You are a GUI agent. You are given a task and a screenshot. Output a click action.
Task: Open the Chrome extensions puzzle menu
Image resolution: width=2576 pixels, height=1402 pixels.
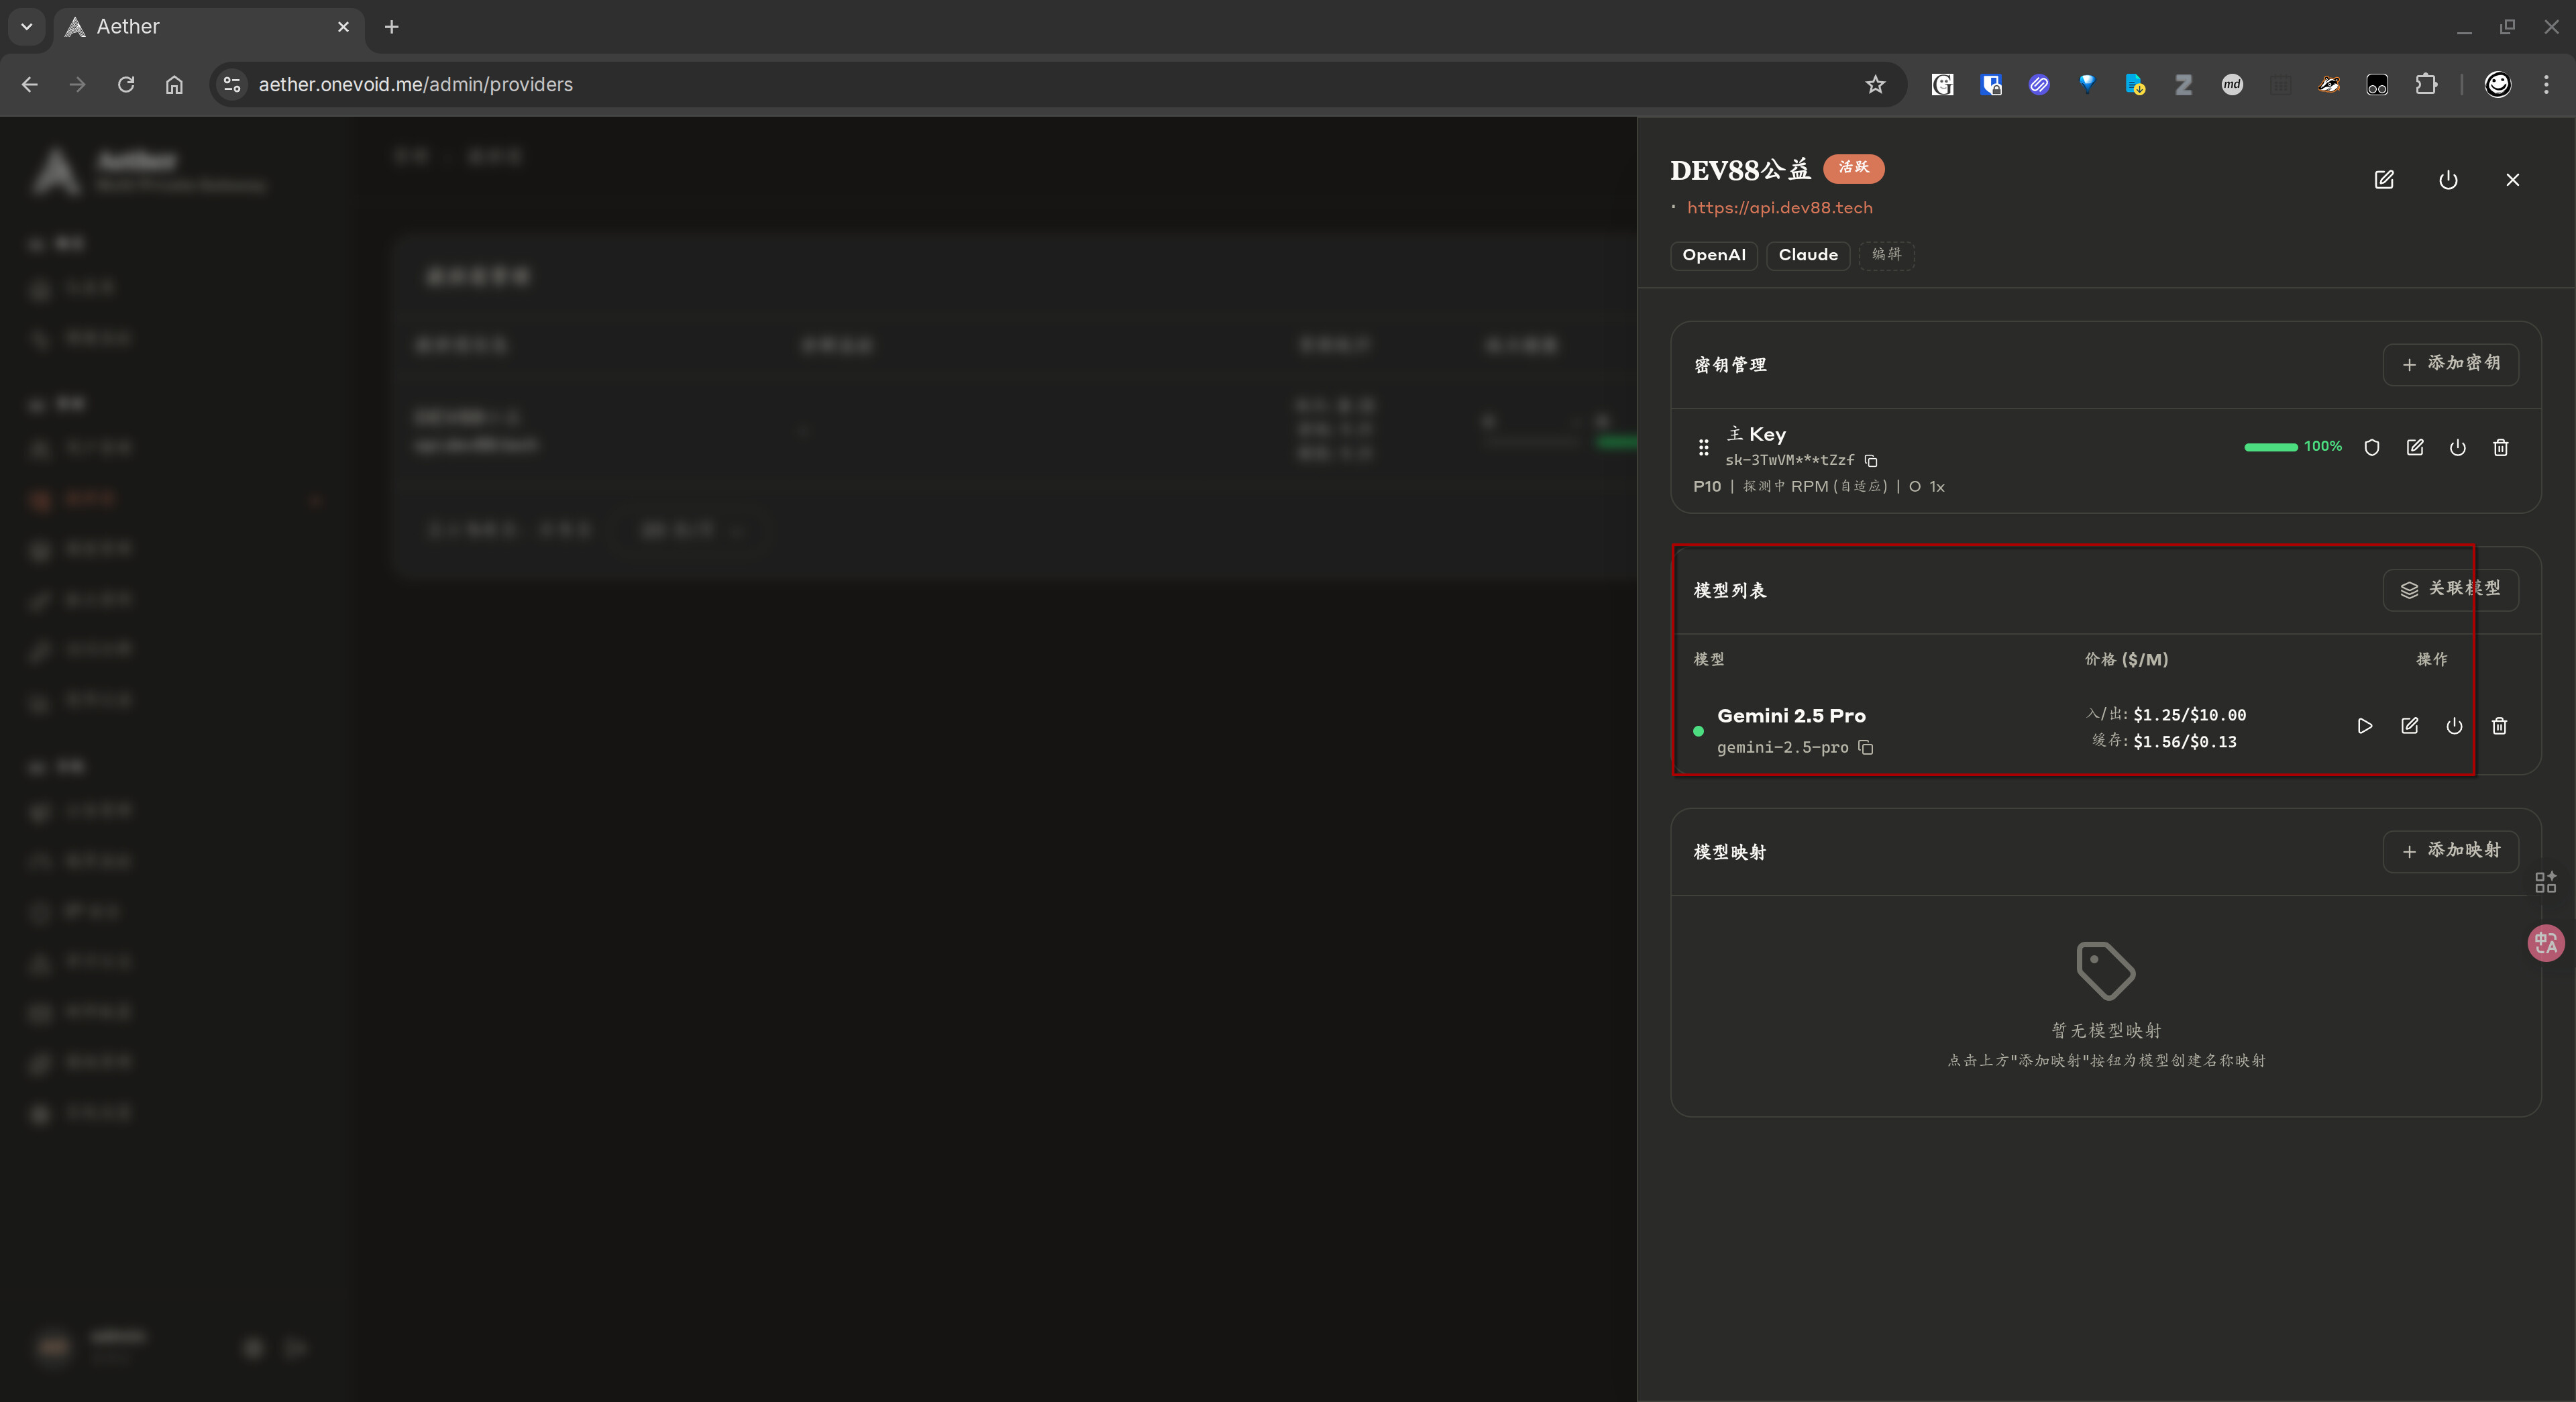(2425, 85)
